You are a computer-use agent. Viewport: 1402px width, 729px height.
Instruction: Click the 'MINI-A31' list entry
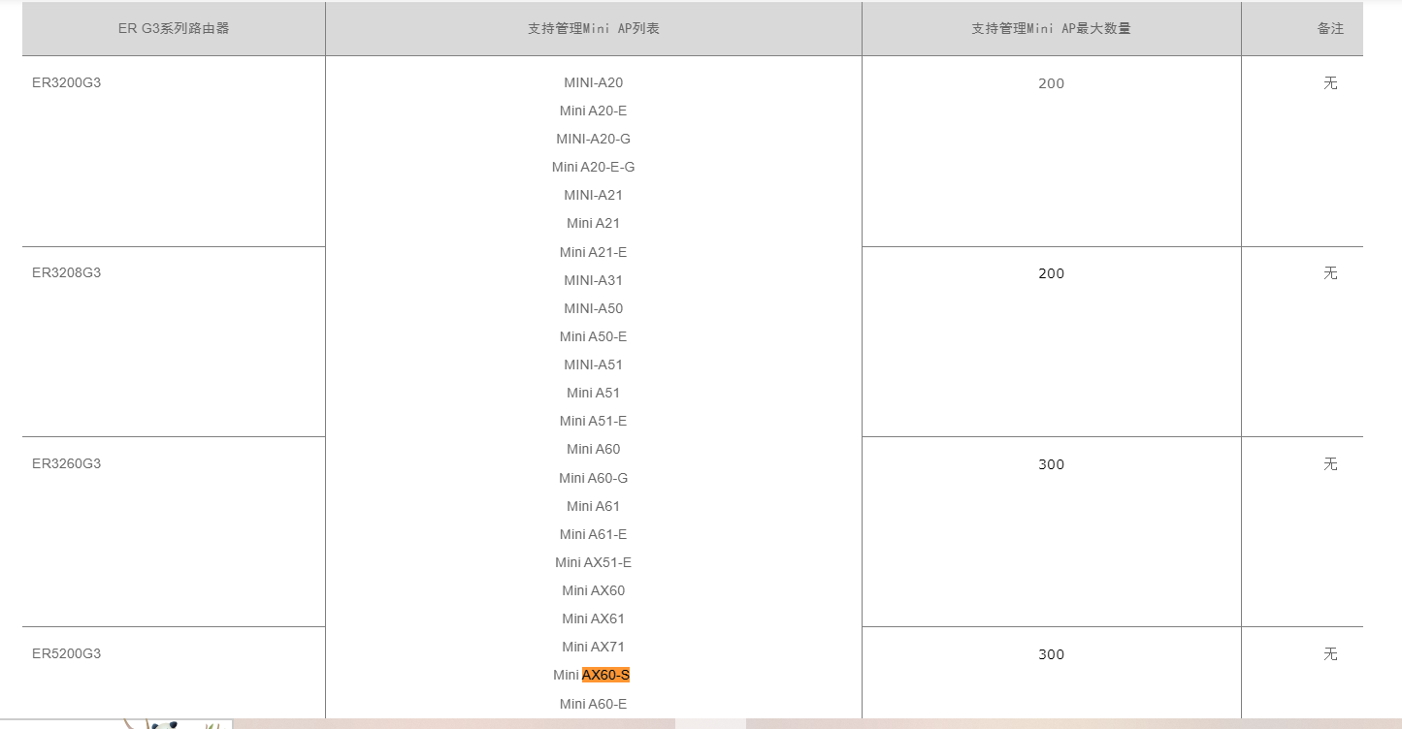(x=594, y=280)
